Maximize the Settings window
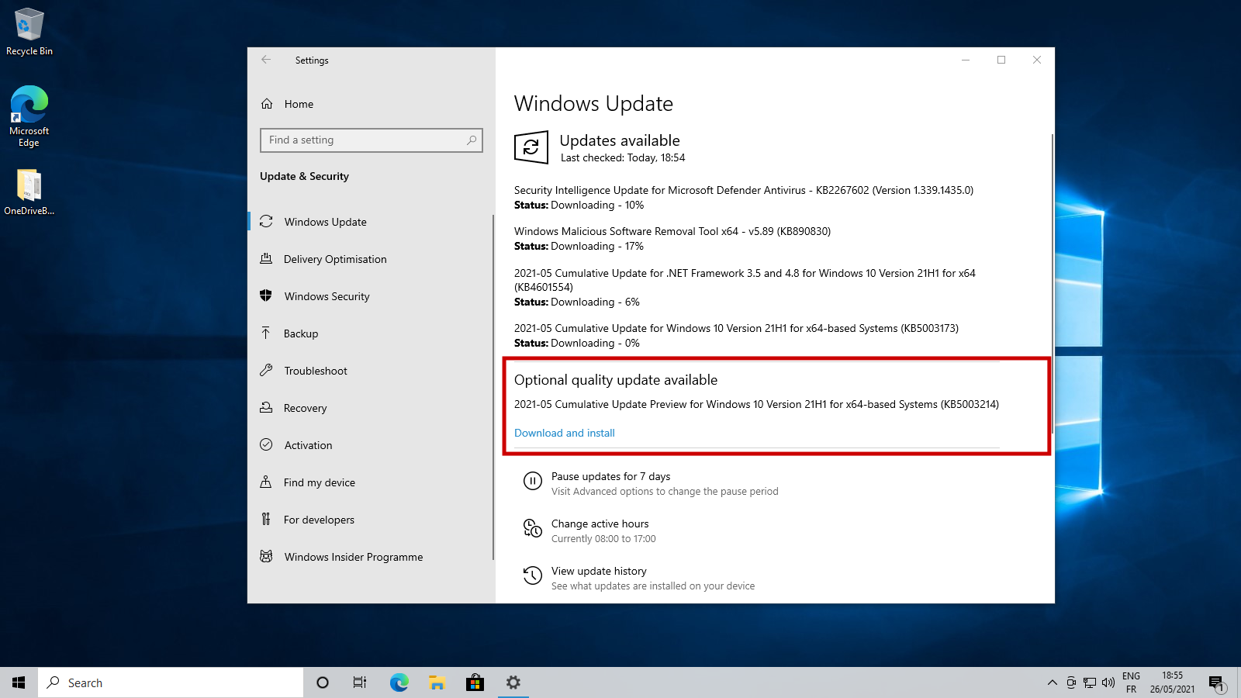1241x698 pixels. (x=1001, y=60)
